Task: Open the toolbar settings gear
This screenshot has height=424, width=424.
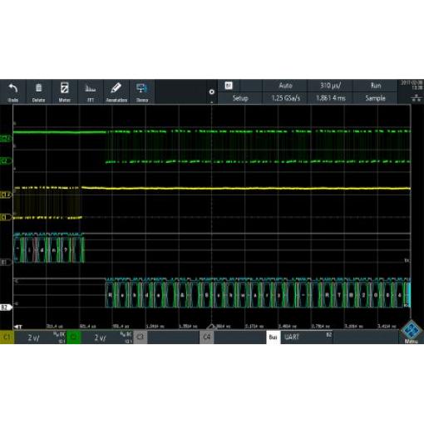Action: coord(212,91)
